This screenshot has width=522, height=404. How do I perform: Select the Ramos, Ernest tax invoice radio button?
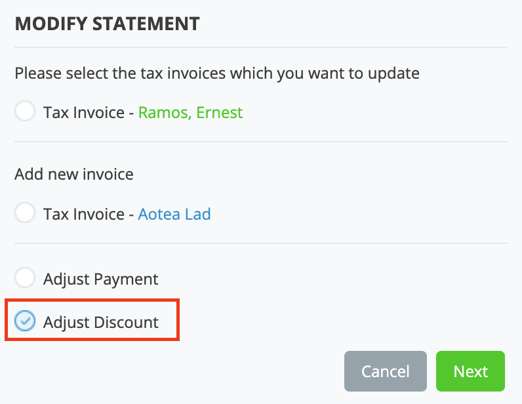pyautogui.click(x=25, y=112)
